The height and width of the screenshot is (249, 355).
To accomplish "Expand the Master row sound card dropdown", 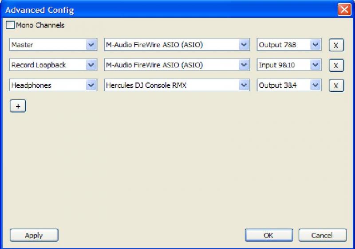I will 177,44.
